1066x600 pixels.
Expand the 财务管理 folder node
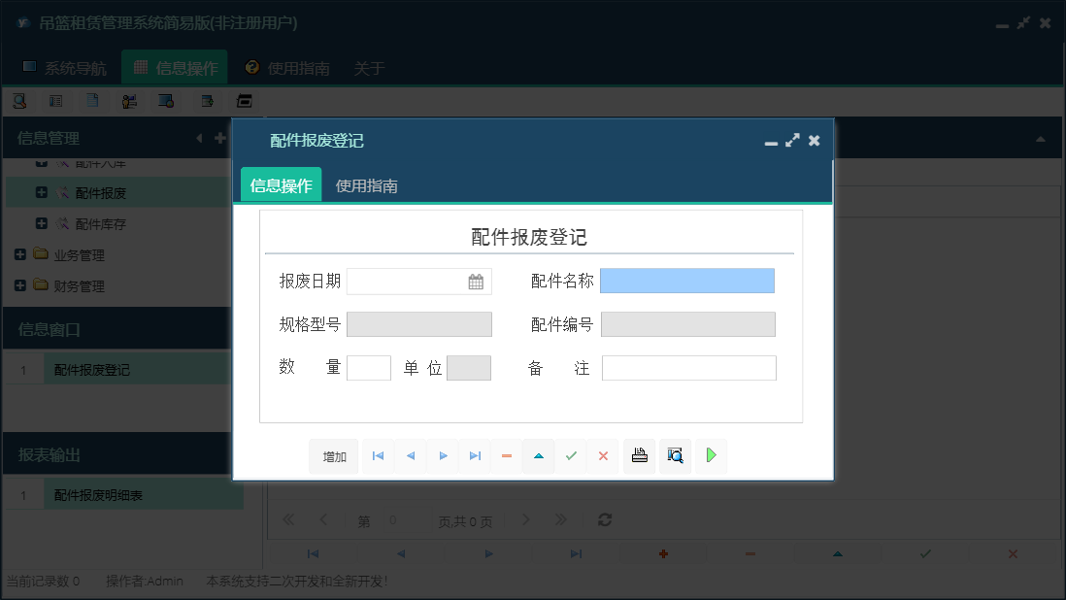point(21,285)
